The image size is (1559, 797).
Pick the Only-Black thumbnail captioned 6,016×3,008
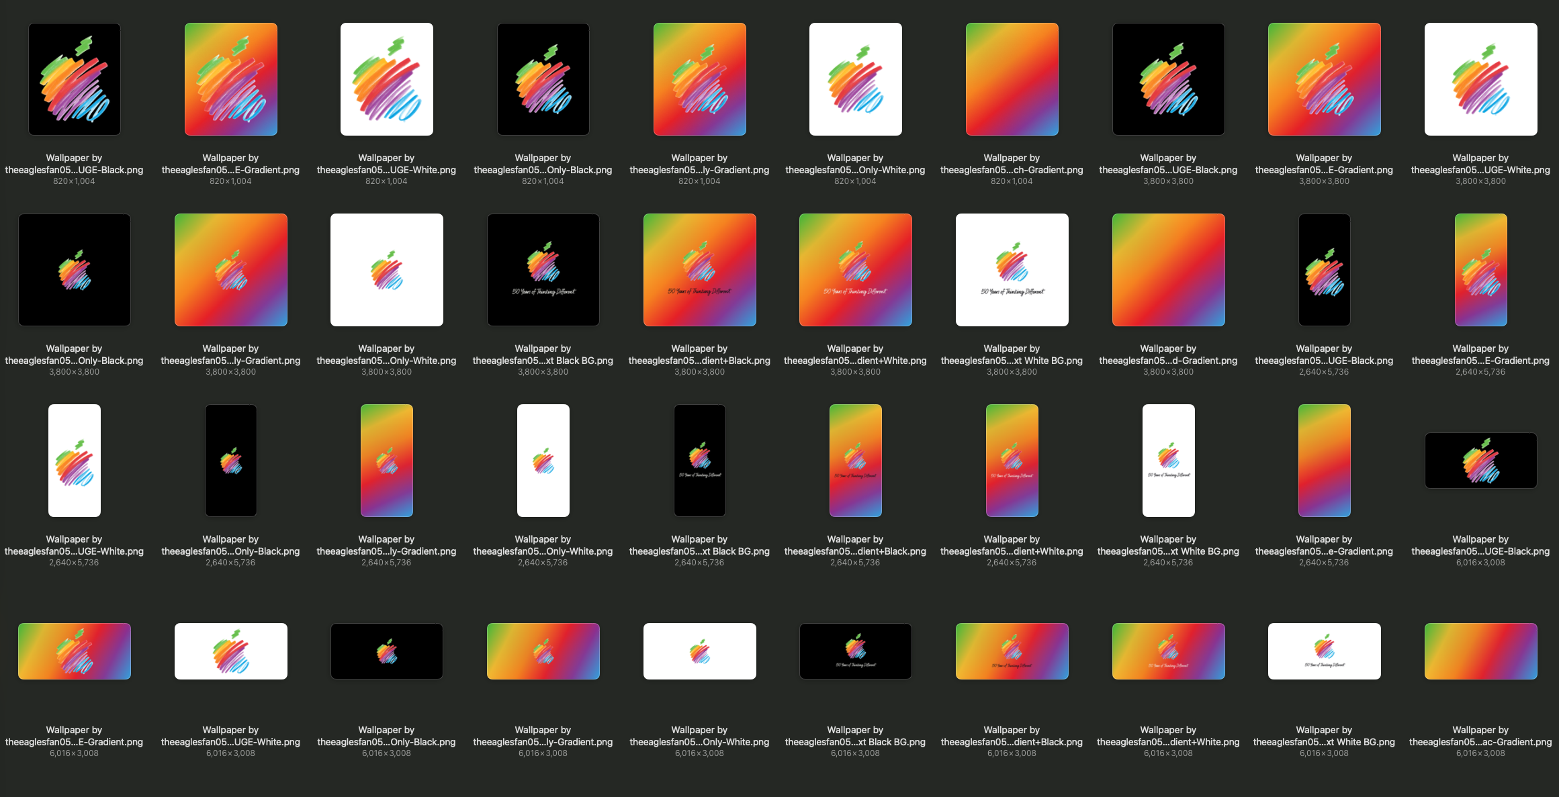point(387,651)
